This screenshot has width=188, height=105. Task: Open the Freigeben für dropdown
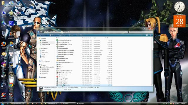(62, 35)
